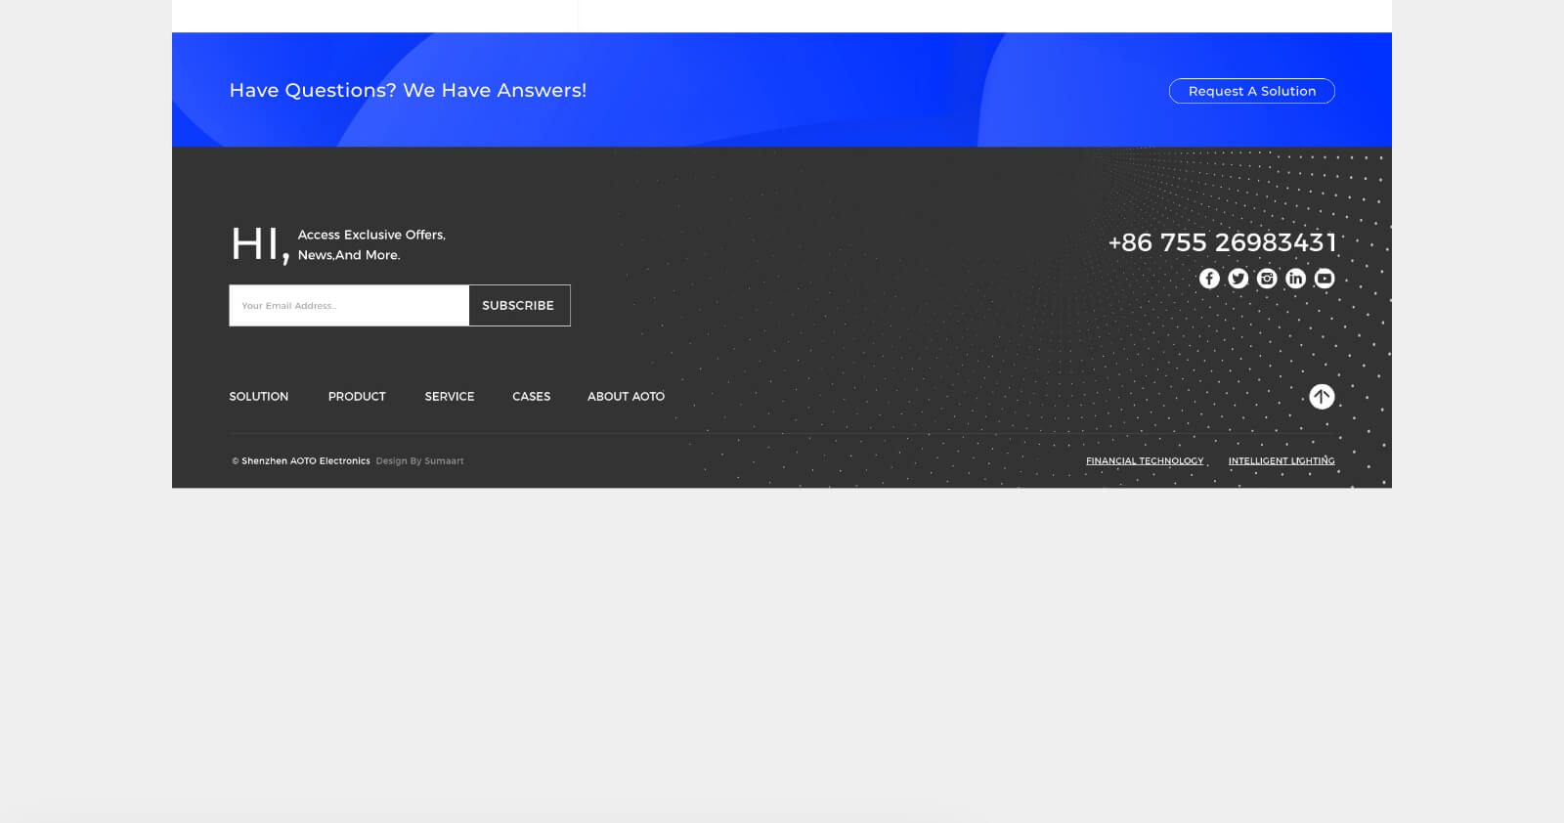Click the +86 755 26983431 phone number
Screen dimensions: 1564x823
[x=1222, y=242]
